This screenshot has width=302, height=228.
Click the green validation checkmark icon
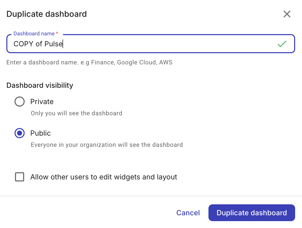[x=282, y=44]
